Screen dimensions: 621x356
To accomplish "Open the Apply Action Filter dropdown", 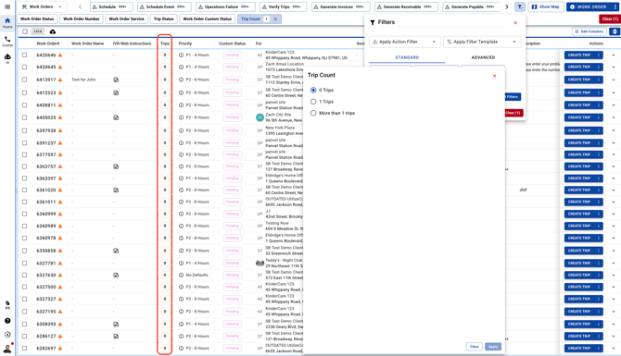I will [404, 42].
